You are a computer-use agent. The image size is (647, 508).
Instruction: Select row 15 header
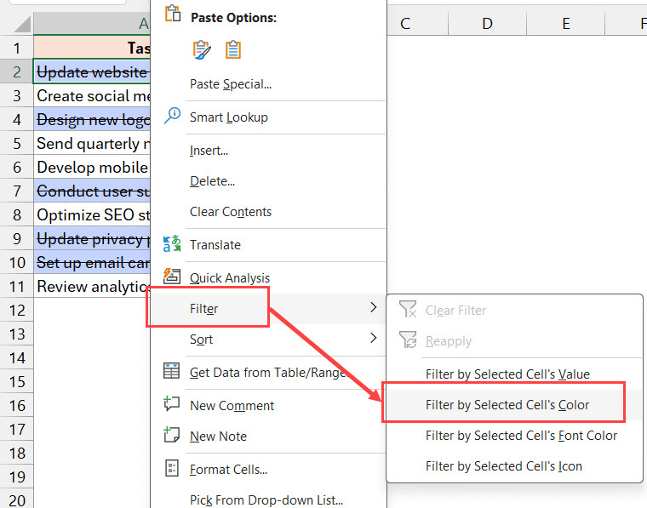tap(16, 381)
